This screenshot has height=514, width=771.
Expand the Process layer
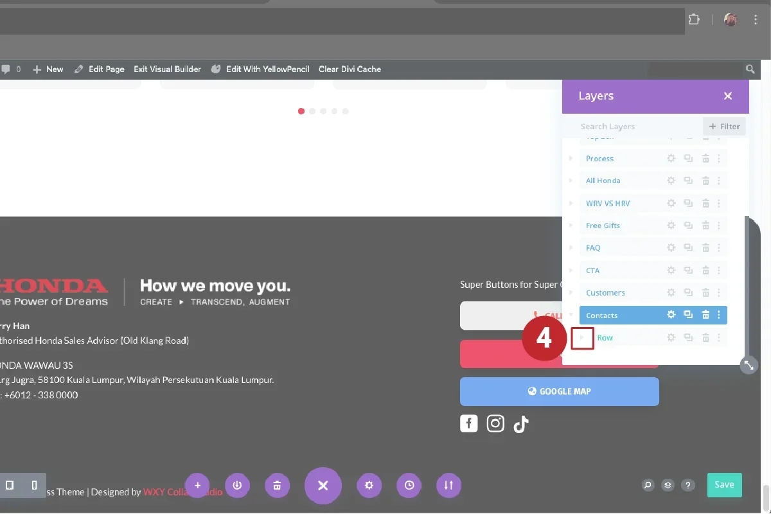coord(571,159)
